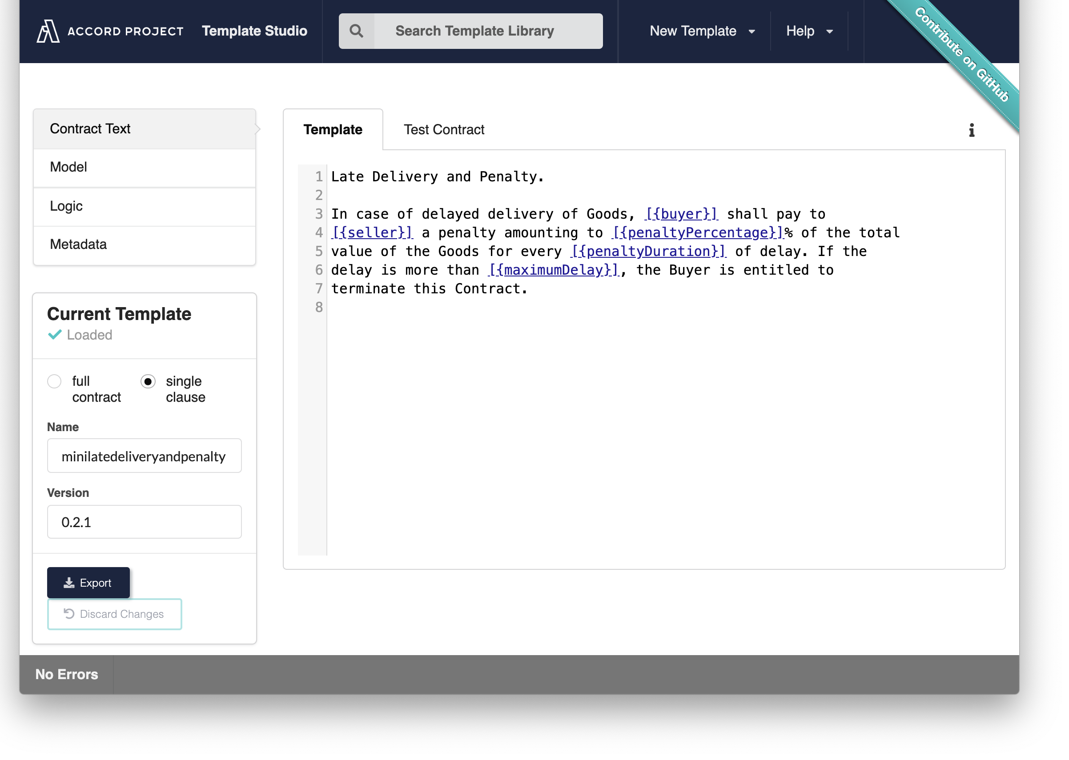Click the search magnifier icon
Viewport: 1069px width, 760px height.
[356, 31]
